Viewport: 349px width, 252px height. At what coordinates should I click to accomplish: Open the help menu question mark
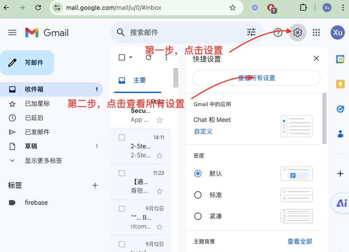point(278,33)
